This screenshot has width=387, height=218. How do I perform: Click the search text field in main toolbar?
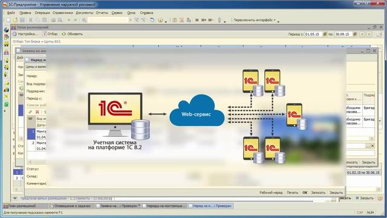(x=108, y=20)
